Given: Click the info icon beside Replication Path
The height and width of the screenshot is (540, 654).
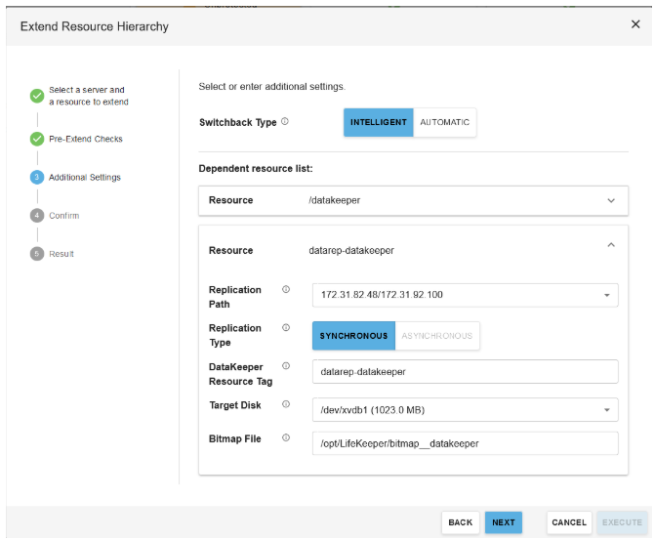Looking at the screenshot, I should 286,290.
